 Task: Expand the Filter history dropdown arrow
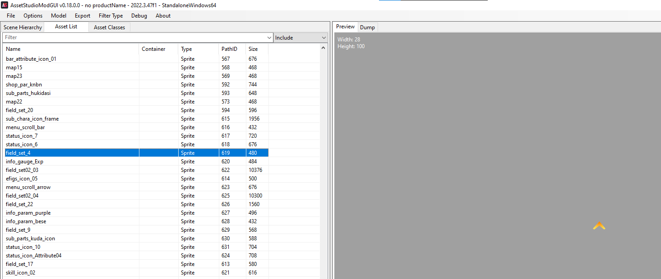click(269, 37)
